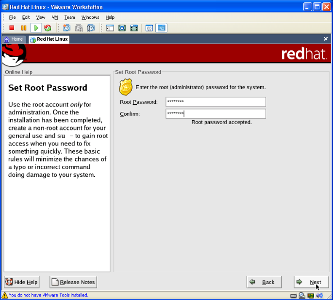The height and width of the screenshot is (300, 333).
Task: Click the Reset virtual machine icon
Action: pos(48,28)
